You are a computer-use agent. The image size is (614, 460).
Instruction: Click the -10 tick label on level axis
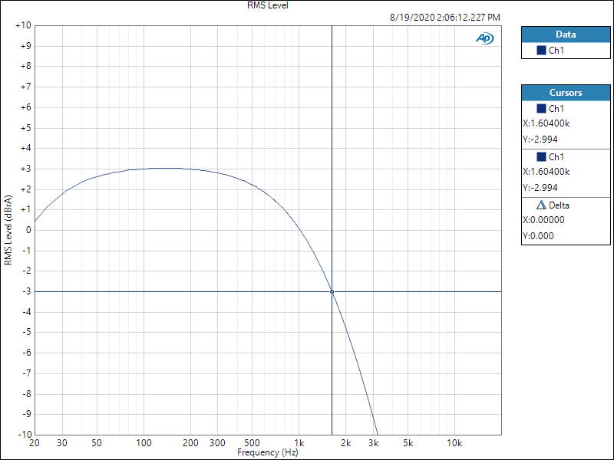[25, 434]
